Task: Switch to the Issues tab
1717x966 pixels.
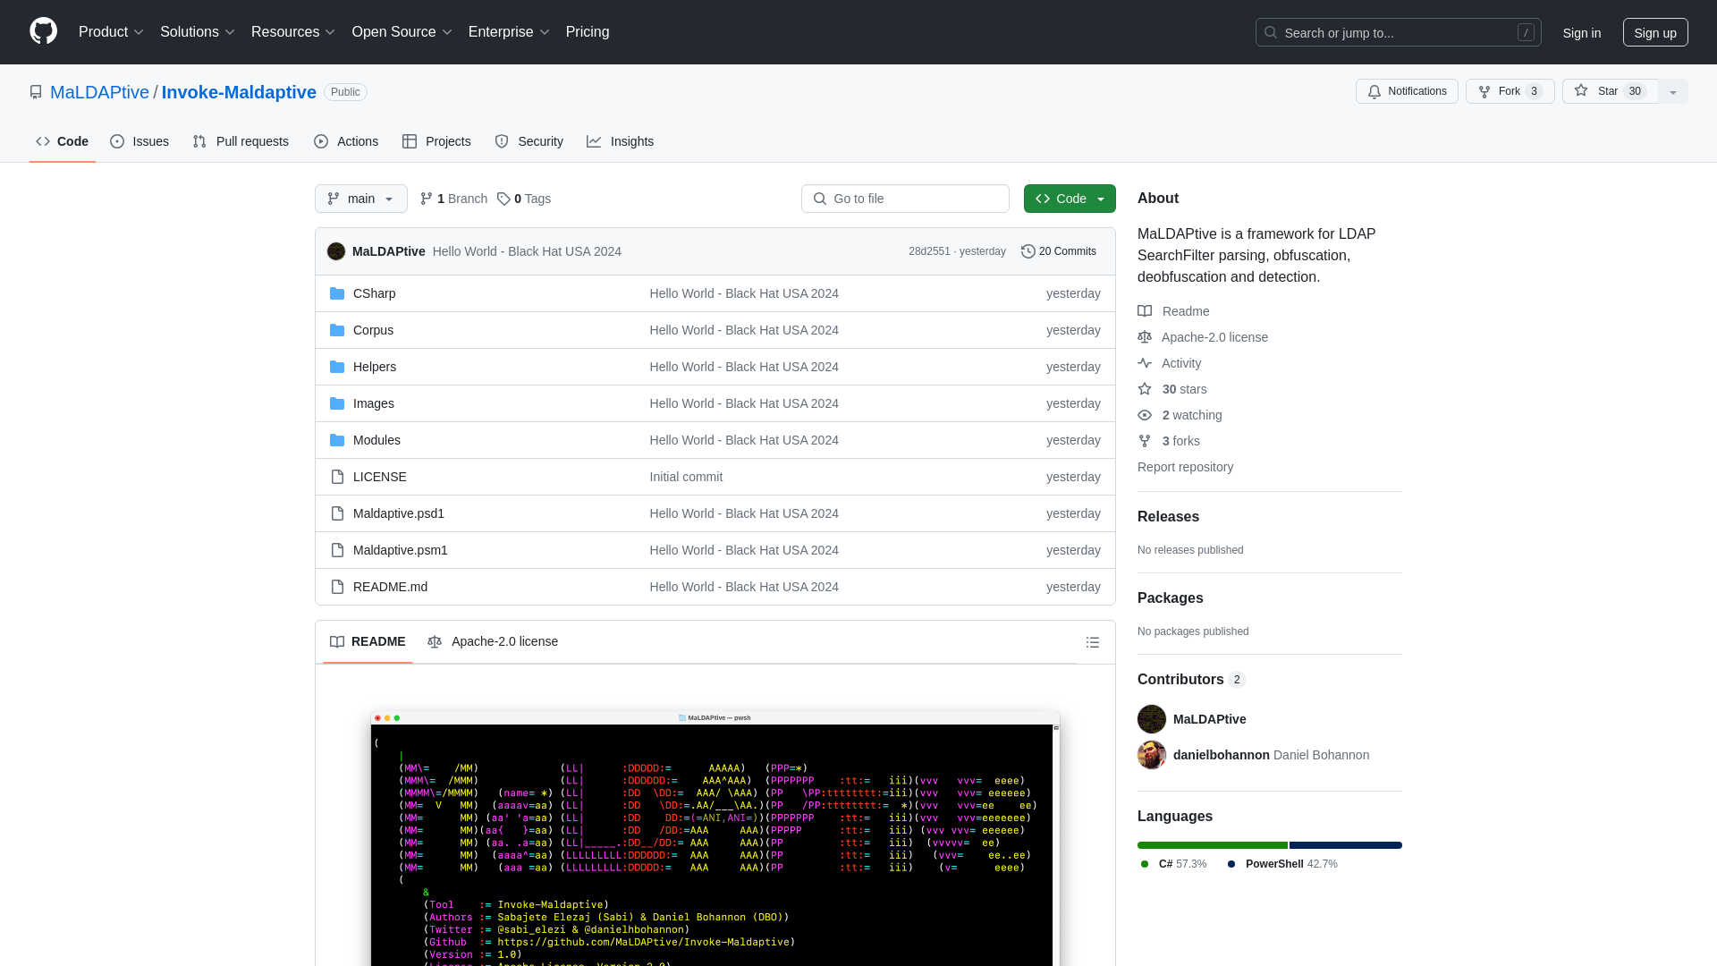Action: coord(140,141)
